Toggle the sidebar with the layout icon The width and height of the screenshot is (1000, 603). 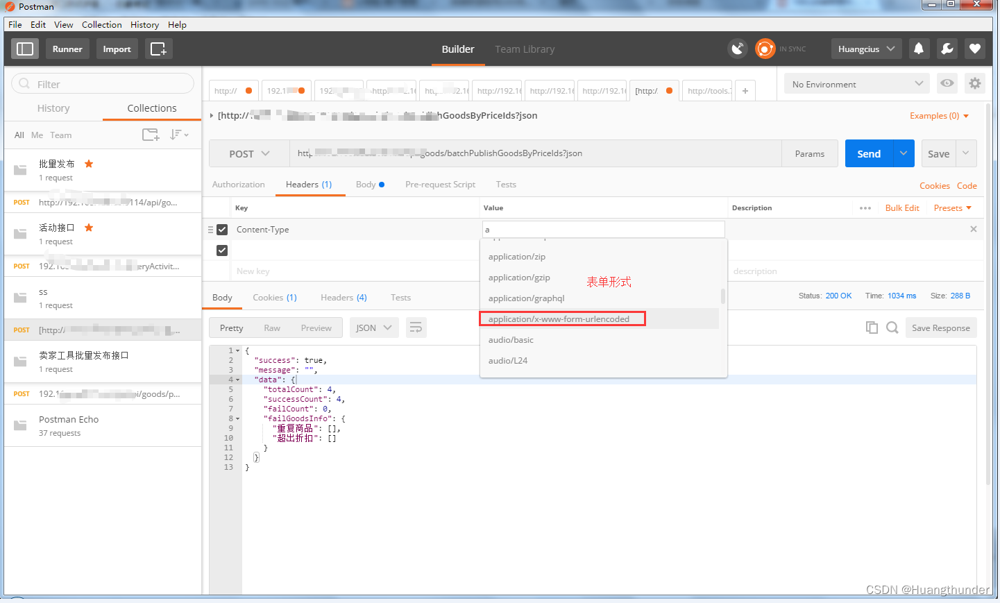[25, 49]
